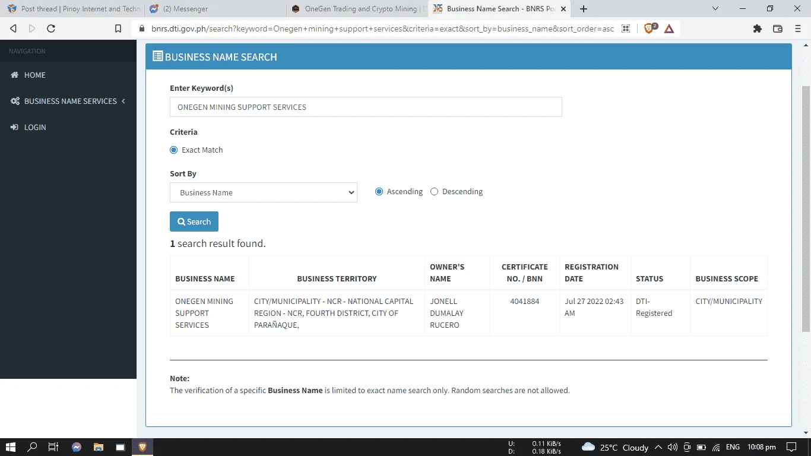Click the blue Search button

[194, 221]
